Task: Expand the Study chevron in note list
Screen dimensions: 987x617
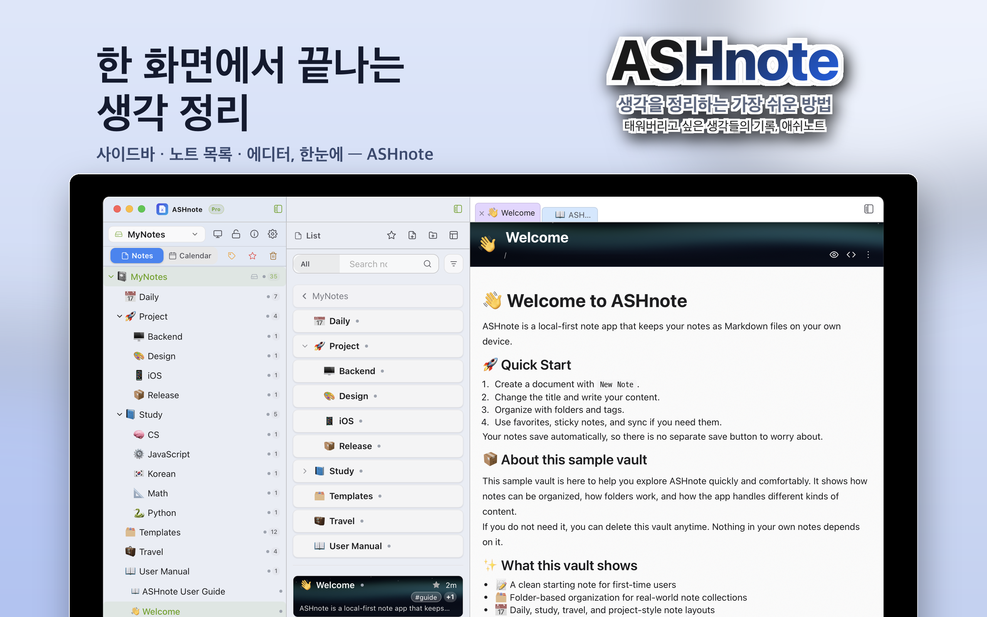Action: pos(305,471)
